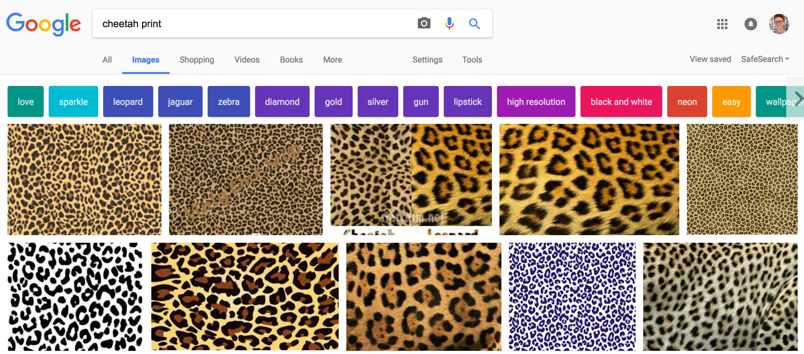Expand the Tools filter options

472,60
